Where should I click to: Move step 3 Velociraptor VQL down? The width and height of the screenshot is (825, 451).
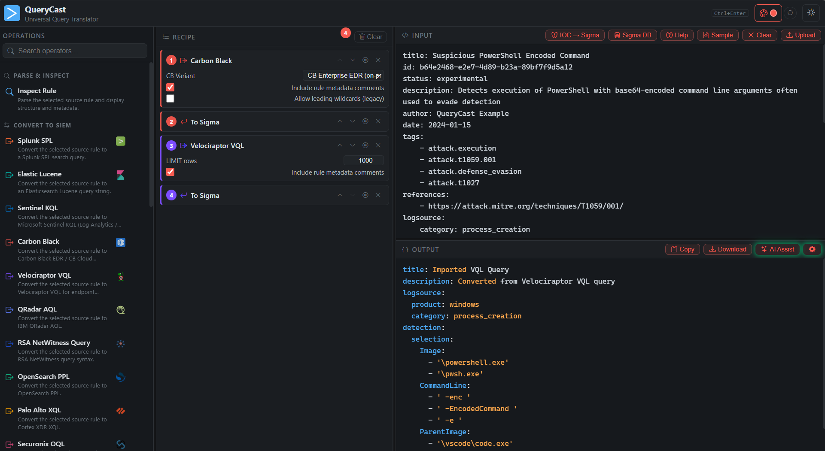tap(353, 145)
